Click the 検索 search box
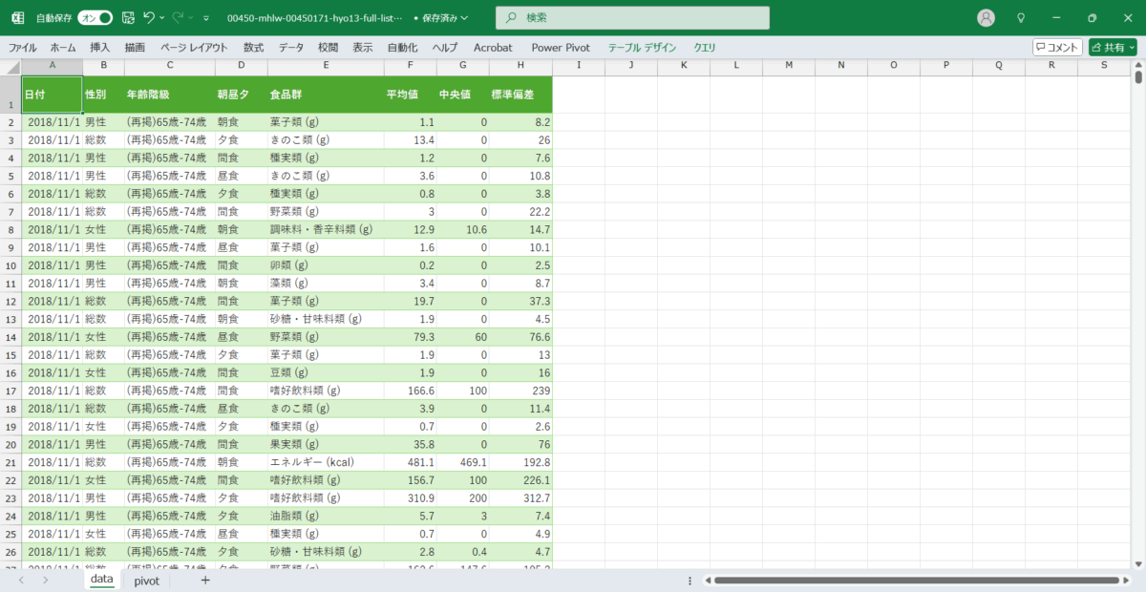The width and height of the screenshot is (1146, 592). (632, 18)
